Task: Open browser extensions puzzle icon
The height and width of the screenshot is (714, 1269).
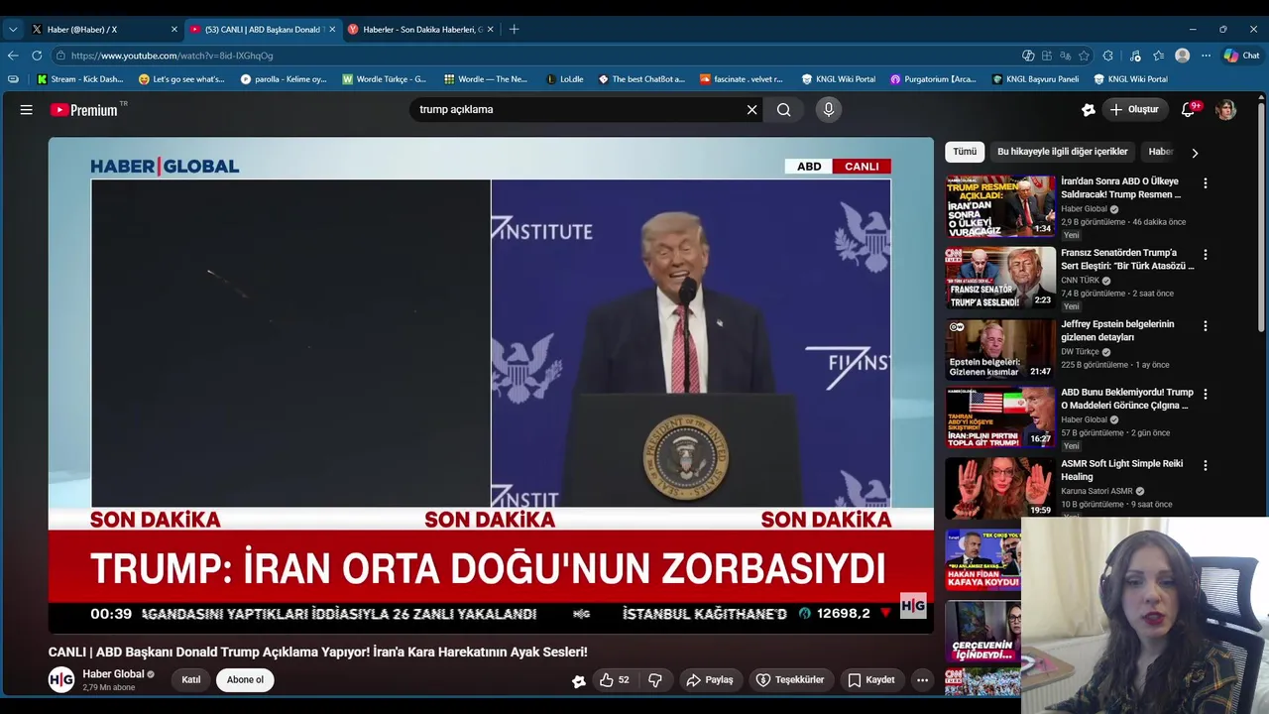Action: pyautogui.click(x=1108, y=56)
